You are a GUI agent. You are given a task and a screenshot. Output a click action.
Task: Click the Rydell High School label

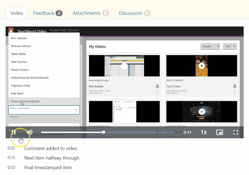click(64, 30)
